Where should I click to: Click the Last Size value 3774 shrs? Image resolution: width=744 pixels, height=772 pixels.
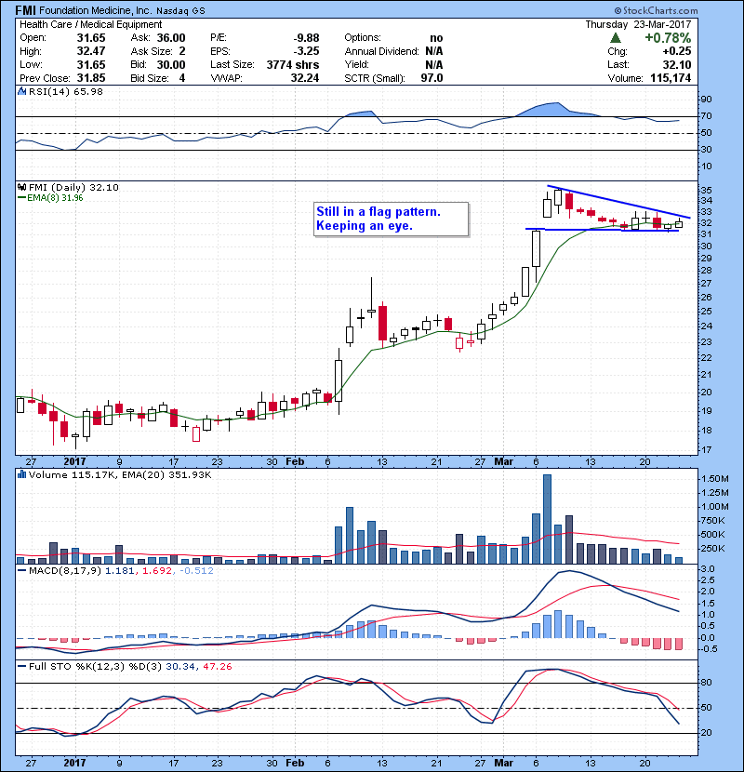tap(293, 64)
